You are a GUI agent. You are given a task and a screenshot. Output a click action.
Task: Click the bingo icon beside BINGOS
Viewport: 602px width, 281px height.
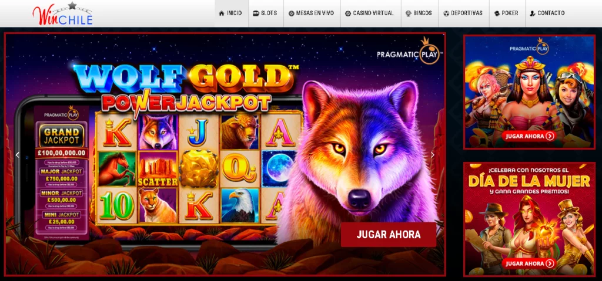pyautogui.click(x=409, y=13)
